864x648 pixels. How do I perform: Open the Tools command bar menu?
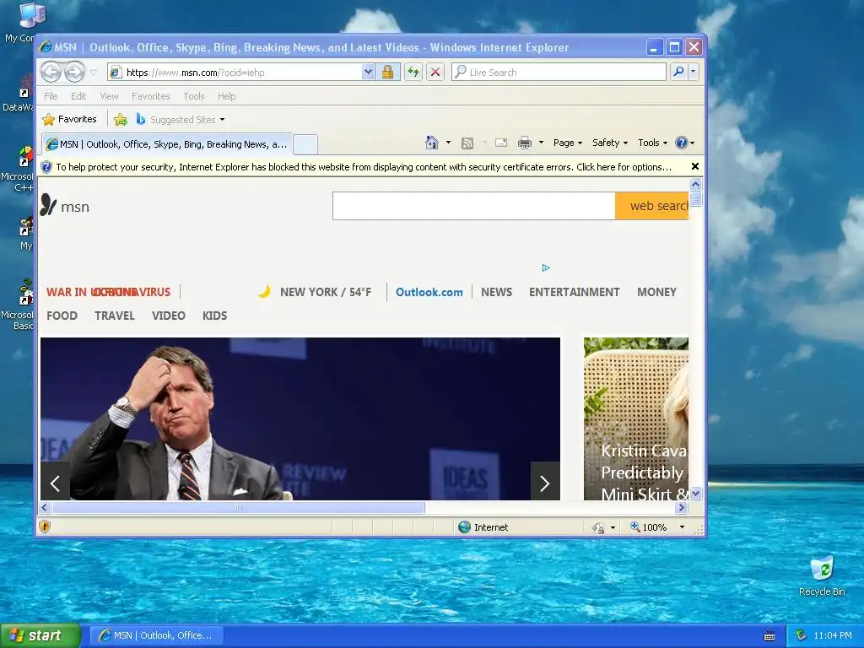[653, 143]
